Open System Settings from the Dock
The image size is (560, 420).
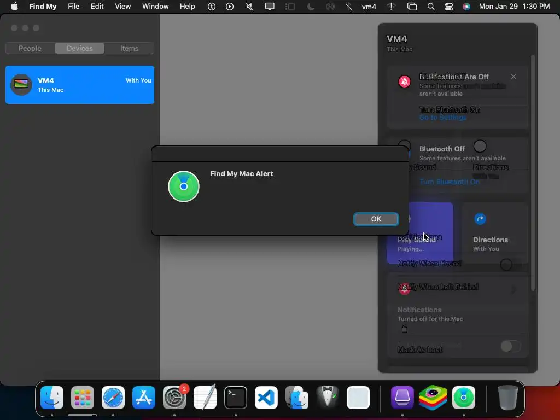[x=174, y=398]
